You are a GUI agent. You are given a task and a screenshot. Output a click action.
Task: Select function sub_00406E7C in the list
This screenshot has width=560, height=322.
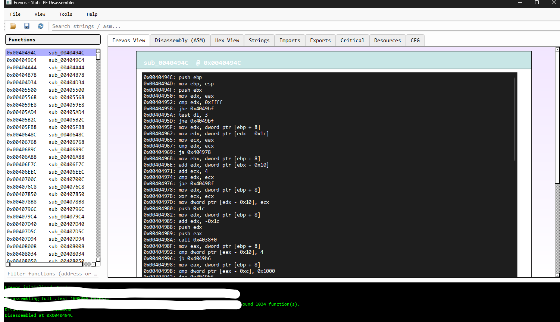tap(51, 164)
